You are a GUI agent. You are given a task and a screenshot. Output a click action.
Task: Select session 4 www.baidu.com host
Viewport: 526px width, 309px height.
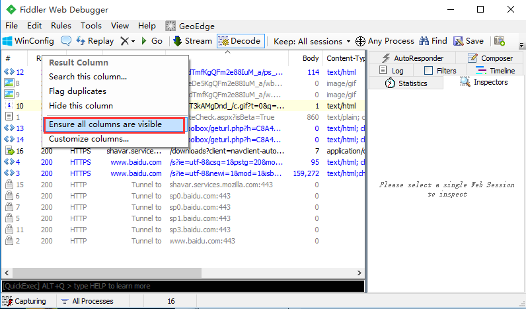tap(136, 162)
